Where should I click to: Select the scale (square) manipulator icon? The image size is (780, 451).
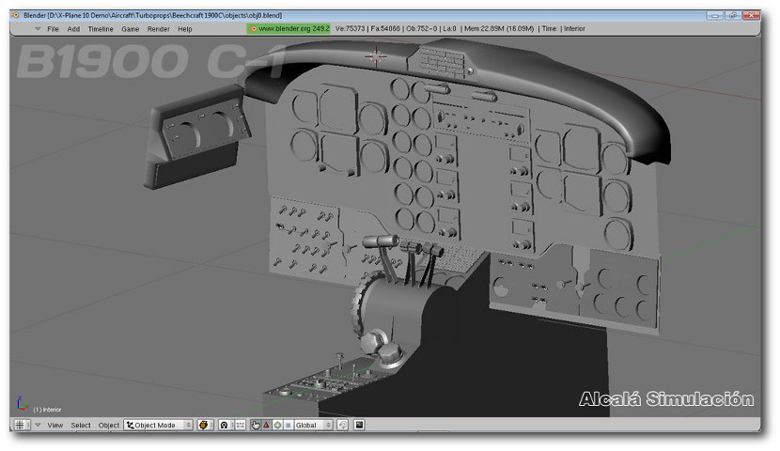pos(288,425)
